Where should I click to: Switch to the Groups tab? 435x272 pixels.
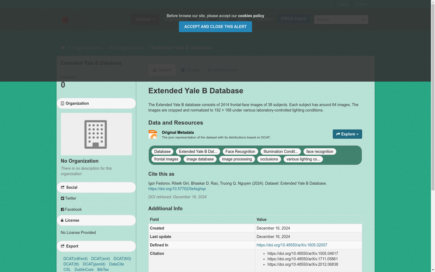tap(190, 70)
